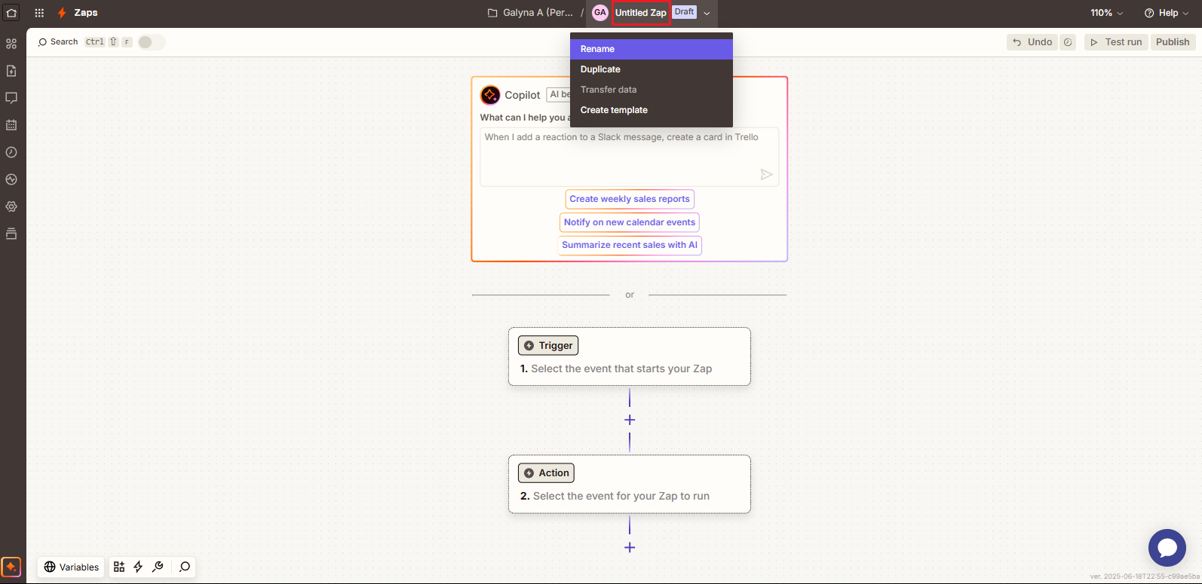Choose Summarize recent sales with AI suggestion
Image resolution: width=1202 pixels, height=584 pixels.
click(x=630, y=245)
